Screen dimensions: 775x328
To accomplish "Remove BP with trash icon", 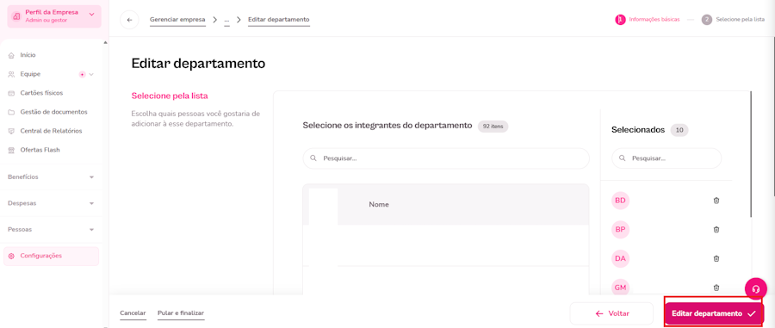I will point(716,230).
